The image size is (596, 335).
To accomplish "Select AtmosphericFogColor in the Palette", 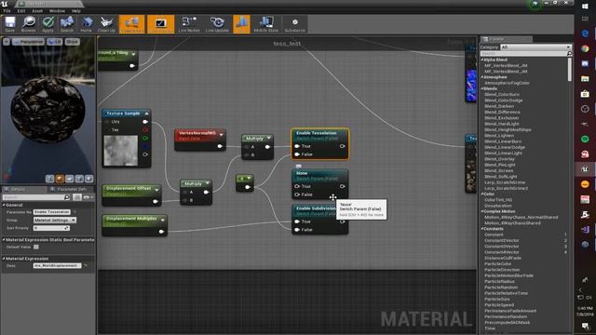I will [x=507, y=83].
